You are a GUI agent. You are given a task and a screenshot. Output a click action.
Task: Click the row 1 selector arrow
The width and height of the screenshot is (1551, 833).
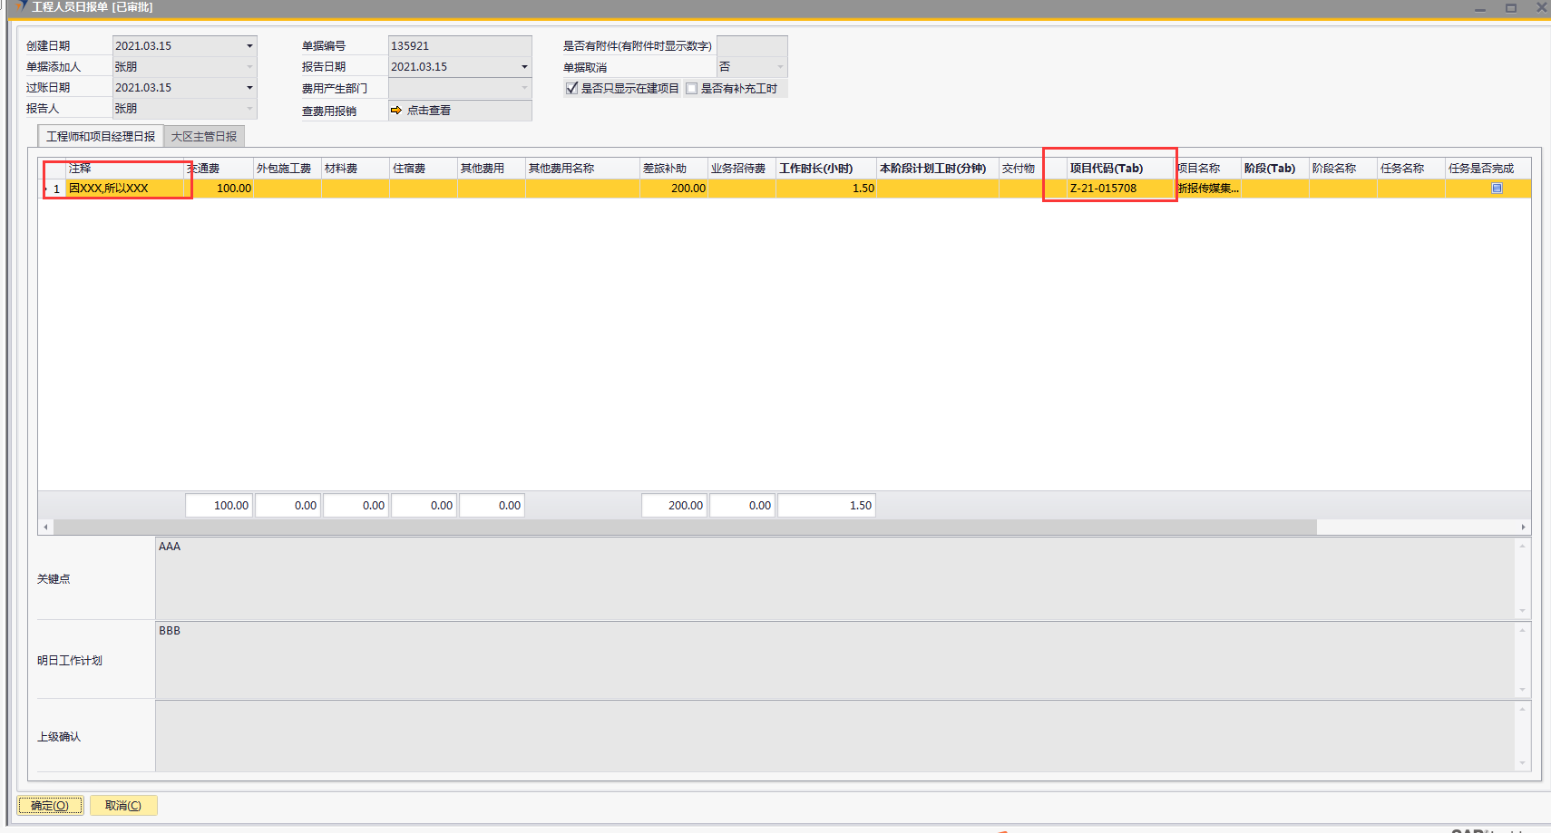pos(46,189)
